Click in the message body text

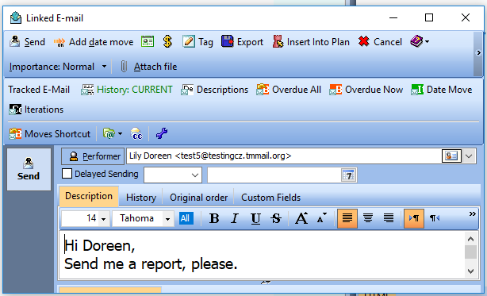pos(262,255)
